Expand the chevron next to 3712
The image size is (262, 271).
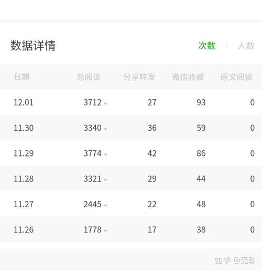click(x=105, y=103)
